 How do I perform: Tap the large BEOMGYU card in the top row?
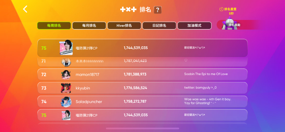tap(66, 48)
